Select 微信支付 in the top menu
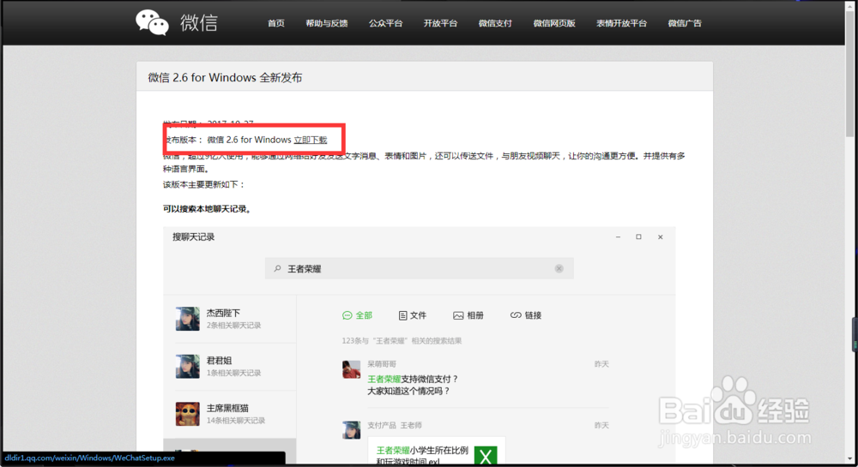Screen dimensions: 858x467 pyautogui.click(x=495, y=23)
